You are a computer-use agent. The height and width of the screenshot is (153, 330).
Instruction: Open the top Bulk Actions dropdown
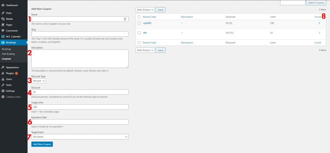point(145,10)
